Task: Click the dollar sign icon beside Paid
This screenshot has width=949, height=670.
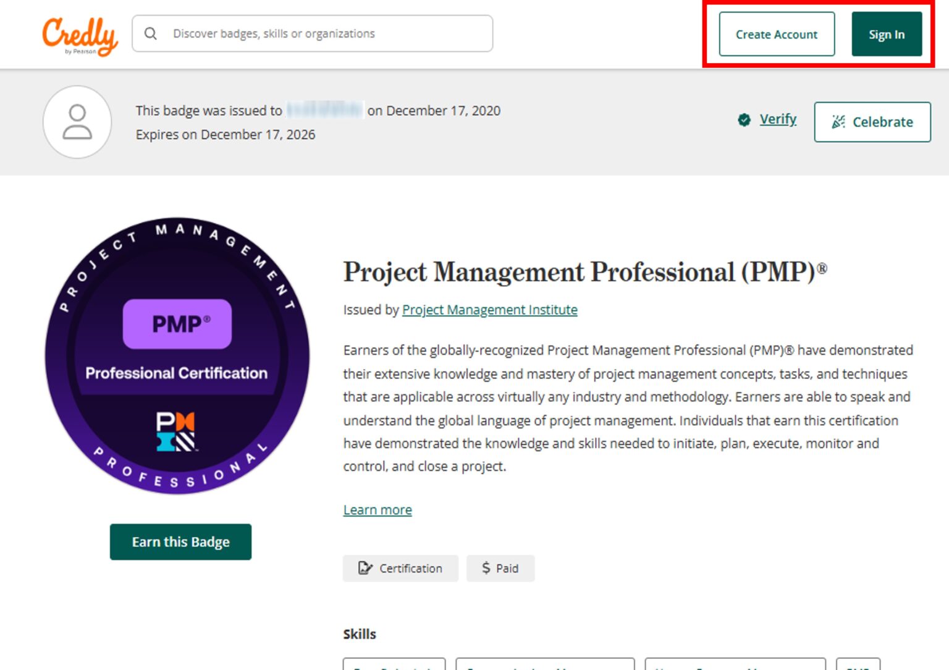Action: pyautogui.click(x=486, y=568)
